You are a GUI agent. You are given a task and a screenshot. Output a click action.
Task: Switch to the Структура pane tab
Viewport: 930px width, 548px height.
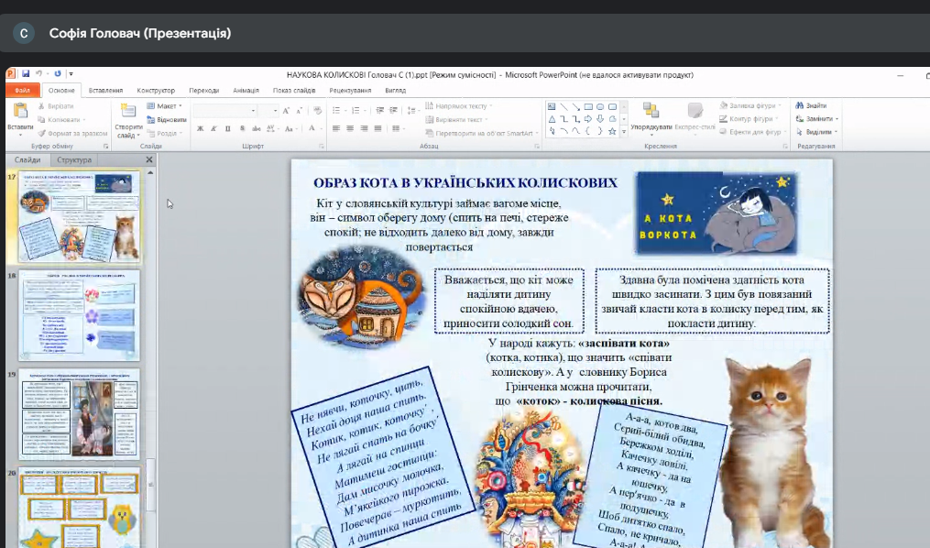click(x=74, y=159)
